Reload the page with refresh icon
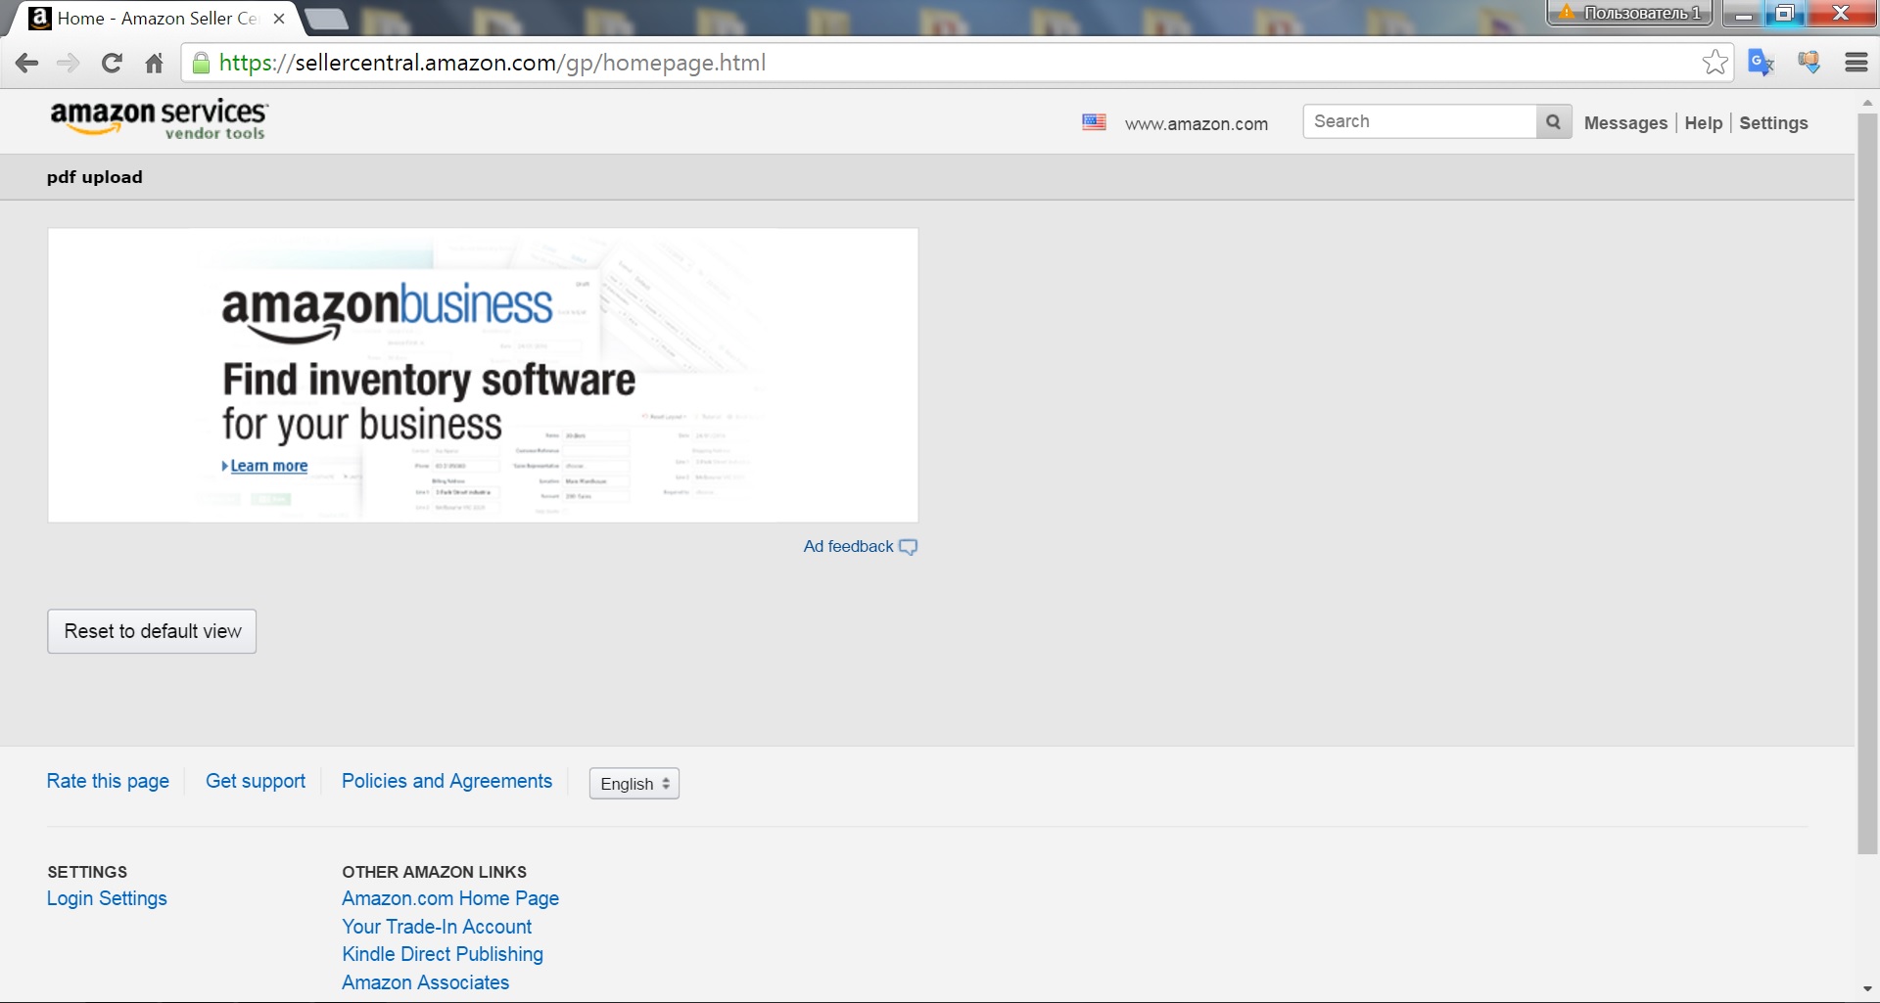 [112, 64]
